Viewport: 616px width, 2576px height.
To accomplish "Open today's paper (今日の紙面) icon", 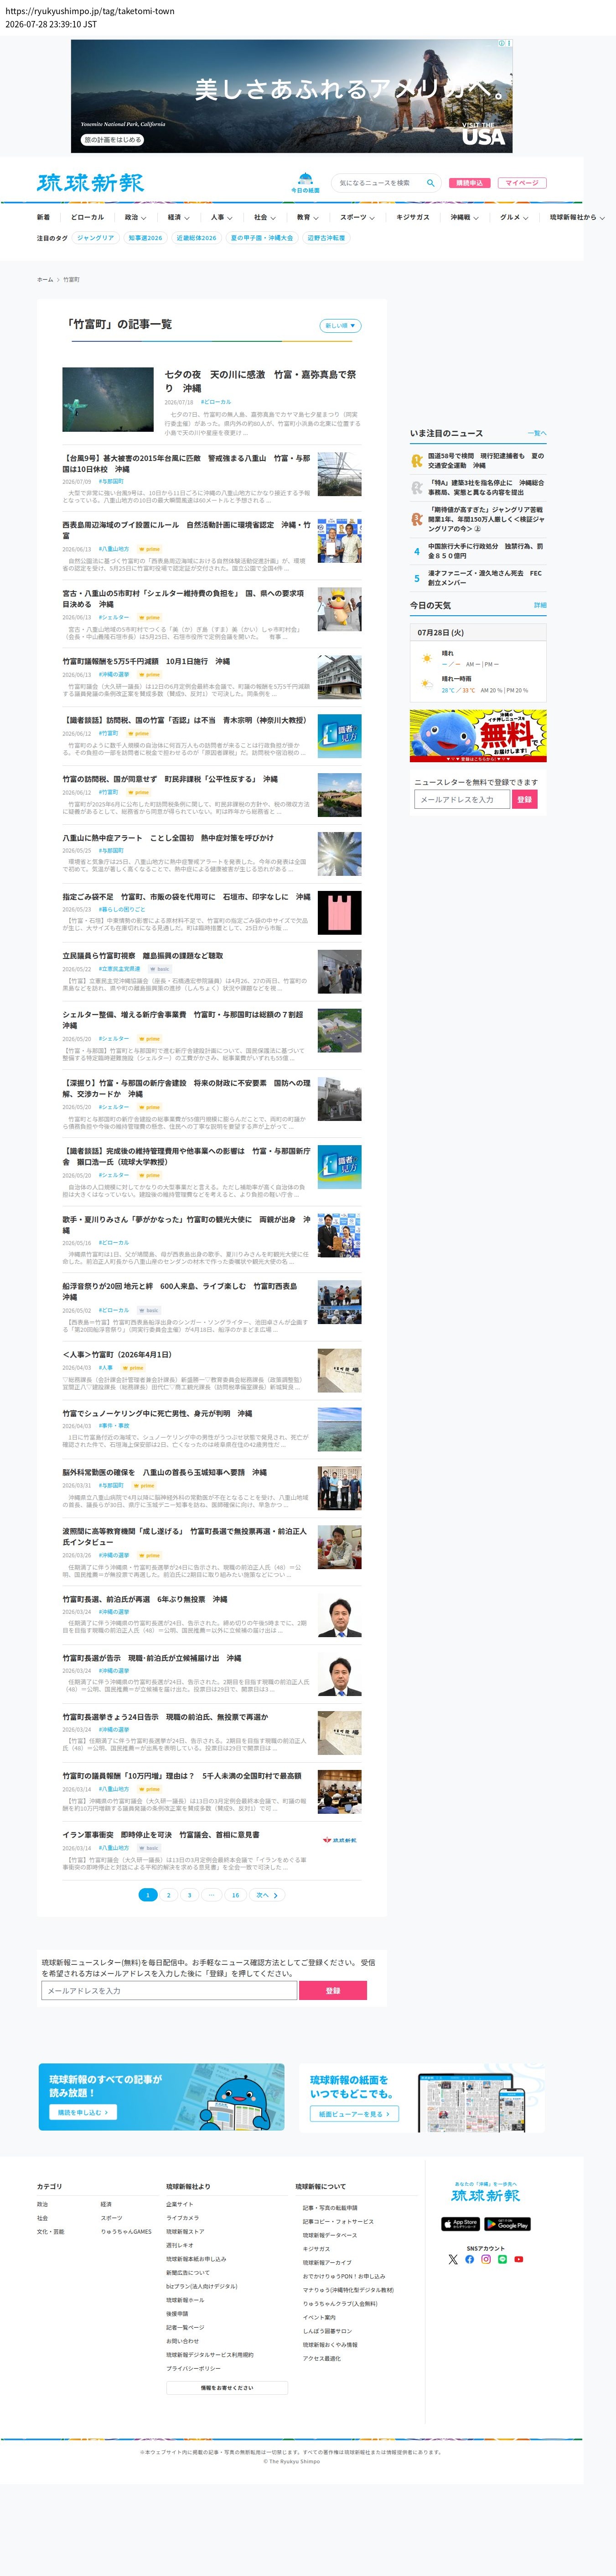I will (305, 182).
